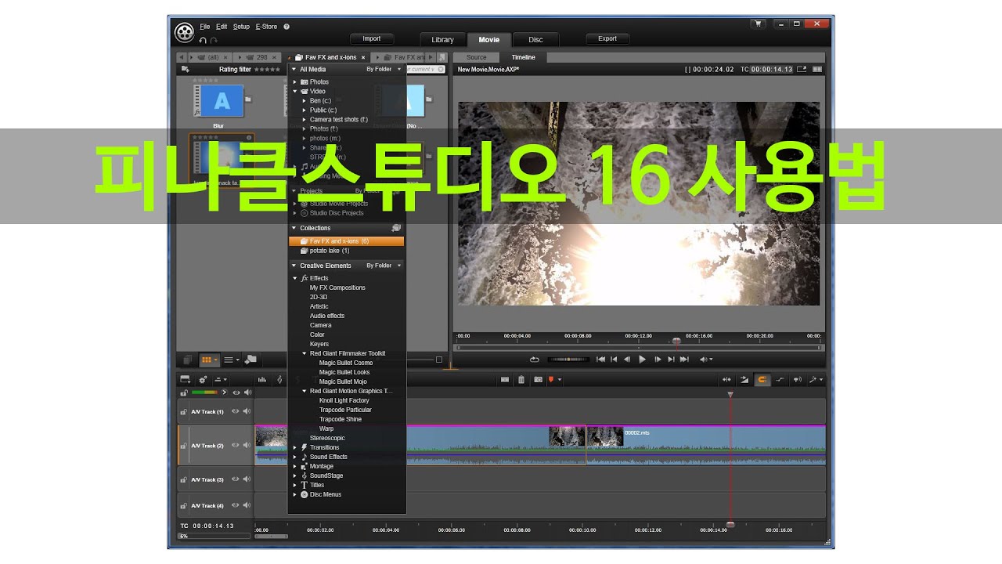Click the undo arrow icon
Screen dimensions: 1002x564
tap(203, 40)
